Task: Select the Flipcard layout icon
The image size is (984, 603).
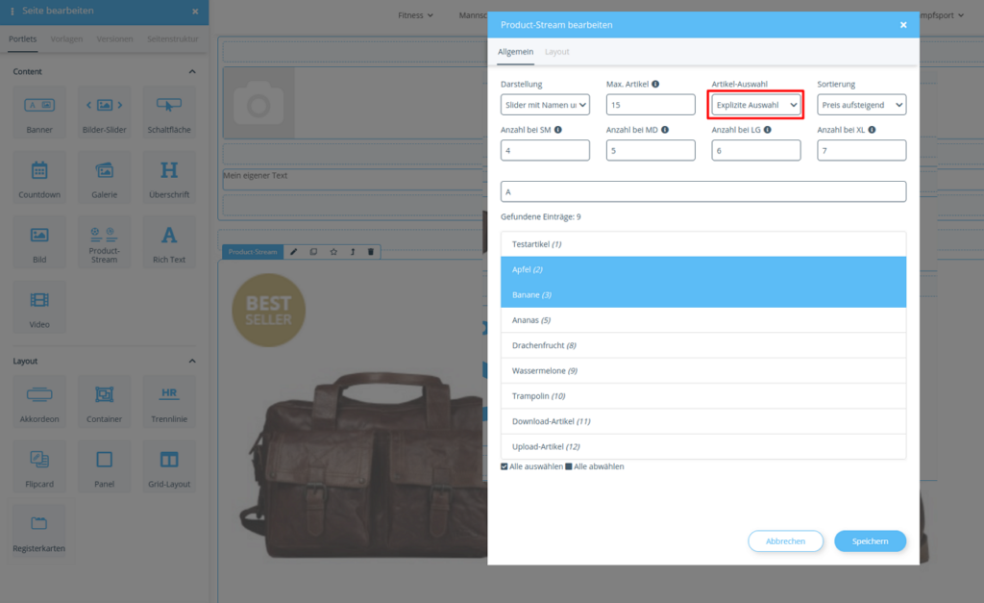Action: point(39,460)
